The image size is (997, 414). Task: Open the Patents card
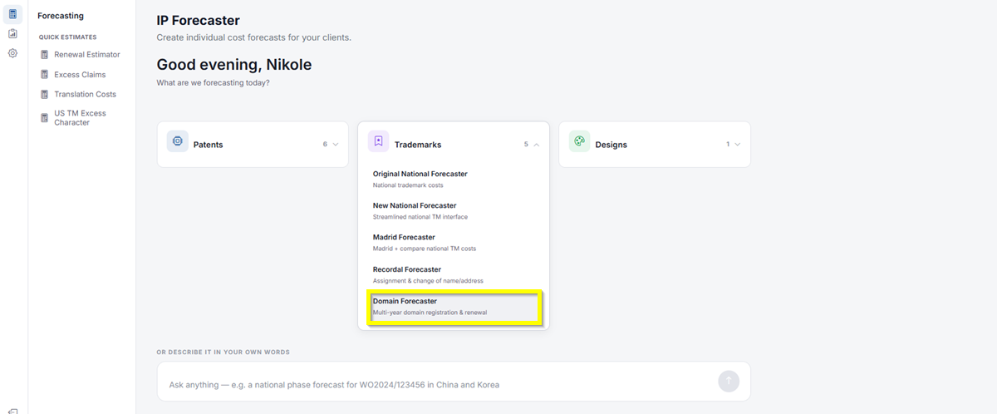253,145
